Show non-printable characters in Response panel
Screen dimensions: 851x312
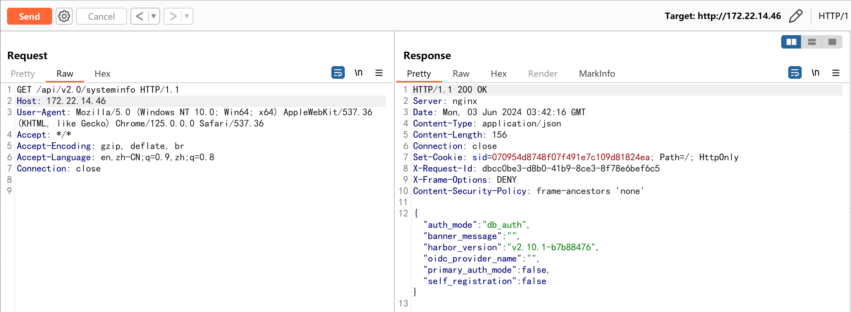815,73
